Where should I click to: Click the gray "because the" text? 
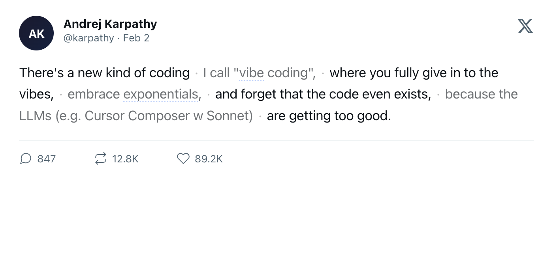(x=481, y=94)
